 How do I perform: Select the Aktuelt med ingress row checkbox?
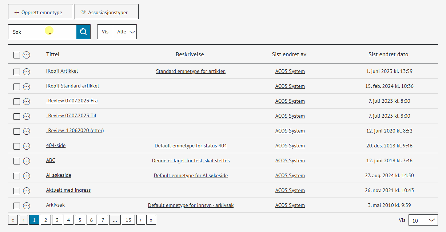tap(17, 191)
